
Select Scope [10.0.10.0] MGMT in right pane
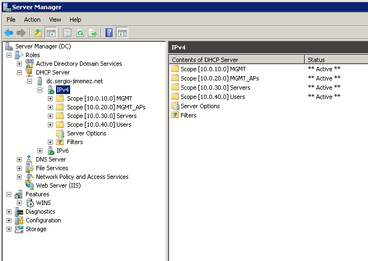[x=213, y=69]
